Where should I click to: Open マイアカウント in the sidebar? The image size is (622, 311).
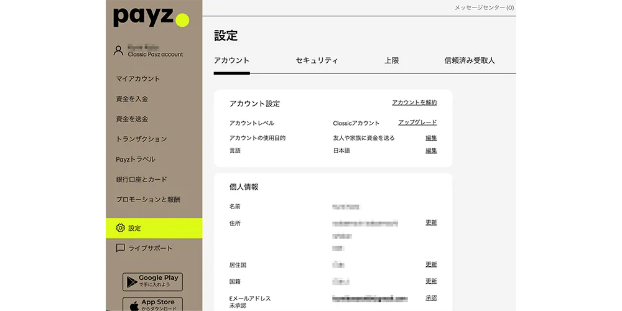[137, 79]
